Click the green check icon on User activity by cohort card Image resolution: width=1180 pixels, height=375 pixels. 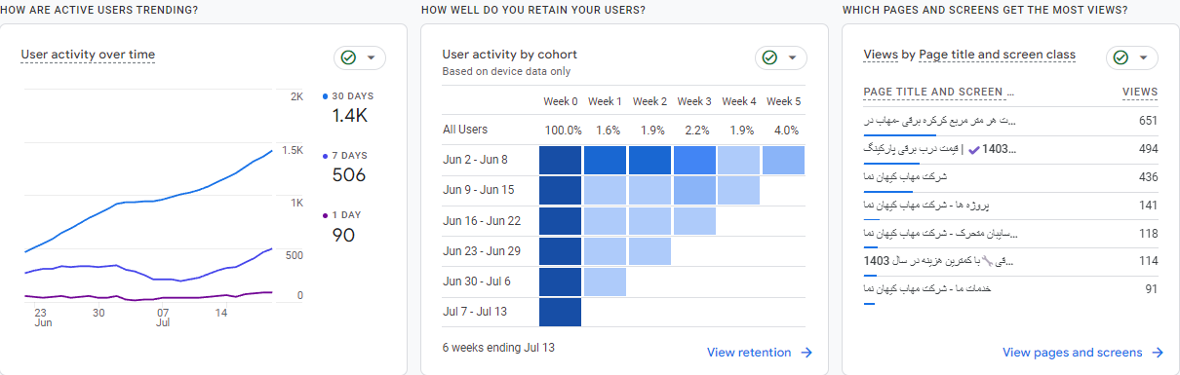tap(769, 57)
